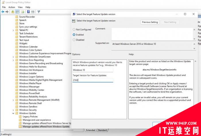The height and width of the screenshot is (136, 201).
Task: Click the Show/Hide action pane icon
Action: (x=33, y=12)
